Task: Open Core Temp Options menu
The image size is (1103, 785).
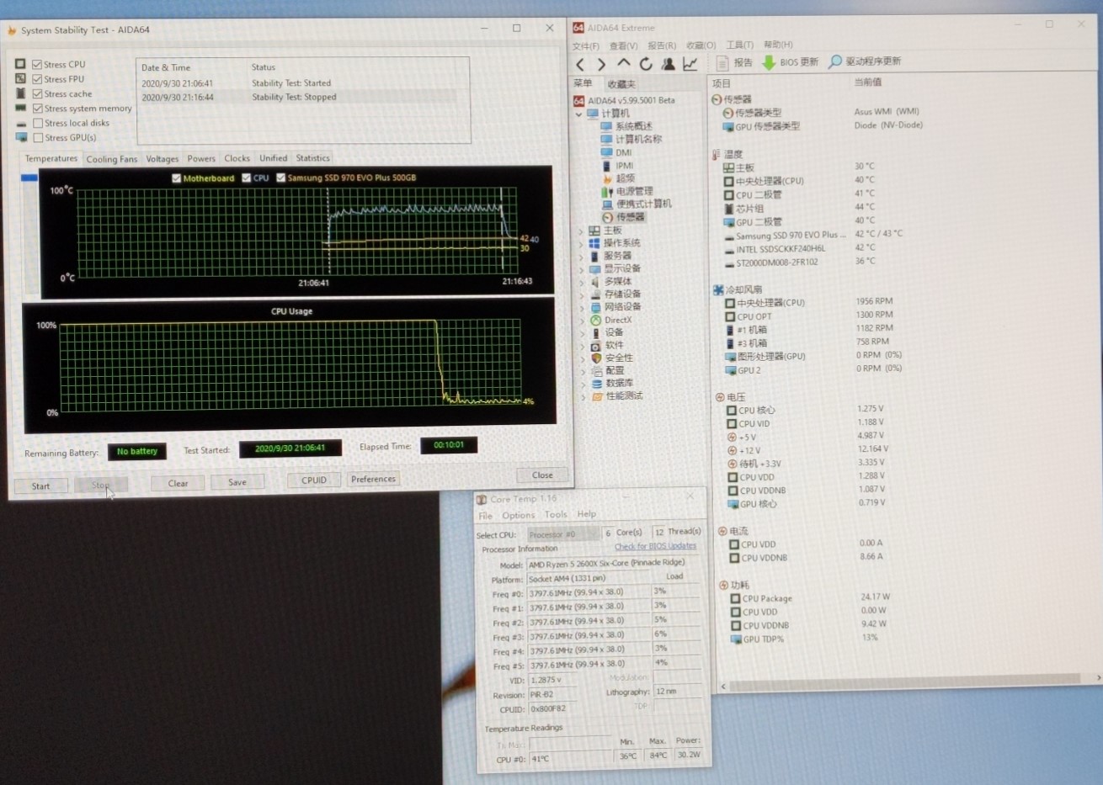Action: click(x=518, y=515)
